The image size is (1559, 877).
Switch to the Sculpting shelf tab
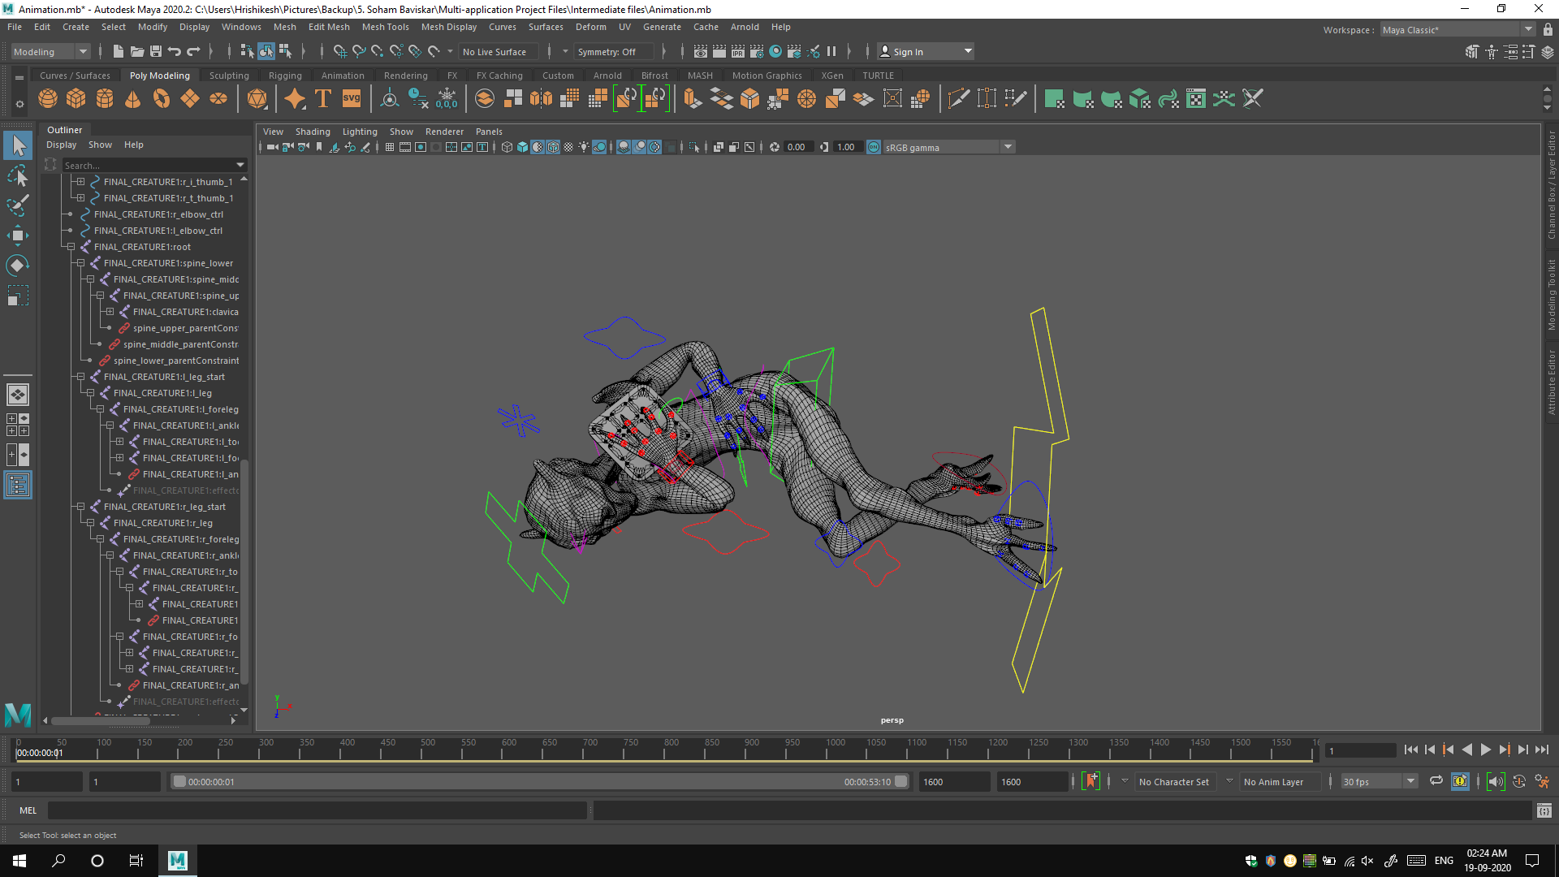pos(229,76)
